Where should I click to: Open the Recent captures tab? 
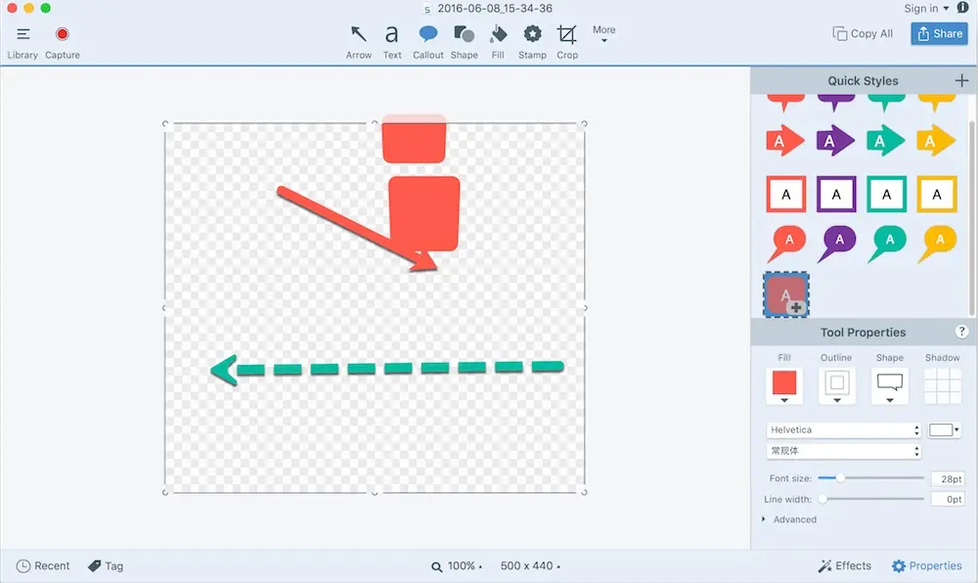(43, 565)
